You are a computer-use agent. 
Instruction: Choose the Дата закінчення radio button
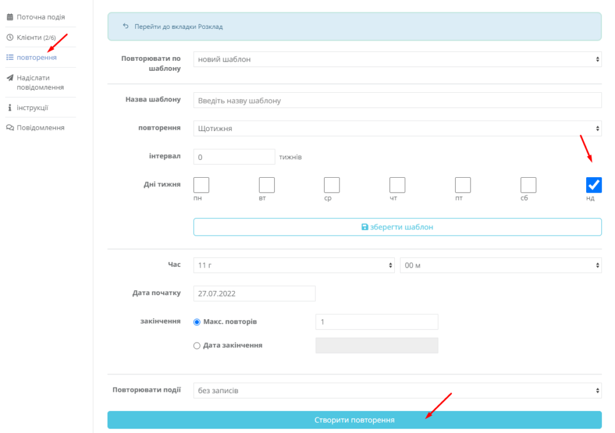tap(197, 346)
